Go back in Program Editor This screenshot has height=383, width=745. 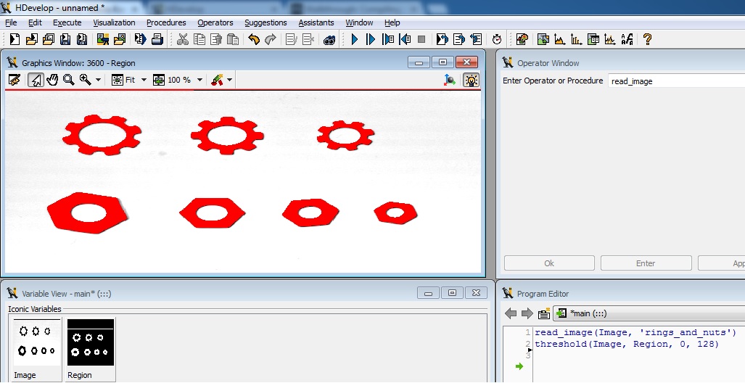tap(511, 313)
